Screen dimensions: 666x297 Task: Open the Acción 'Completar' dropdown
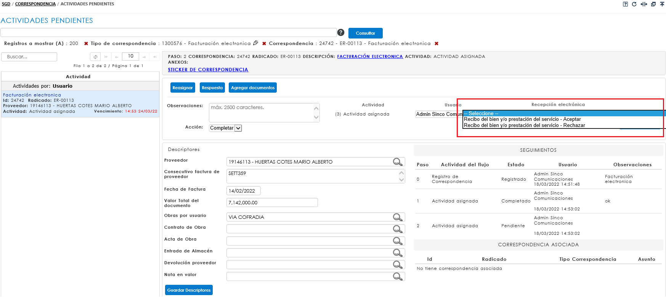(225, 128)
